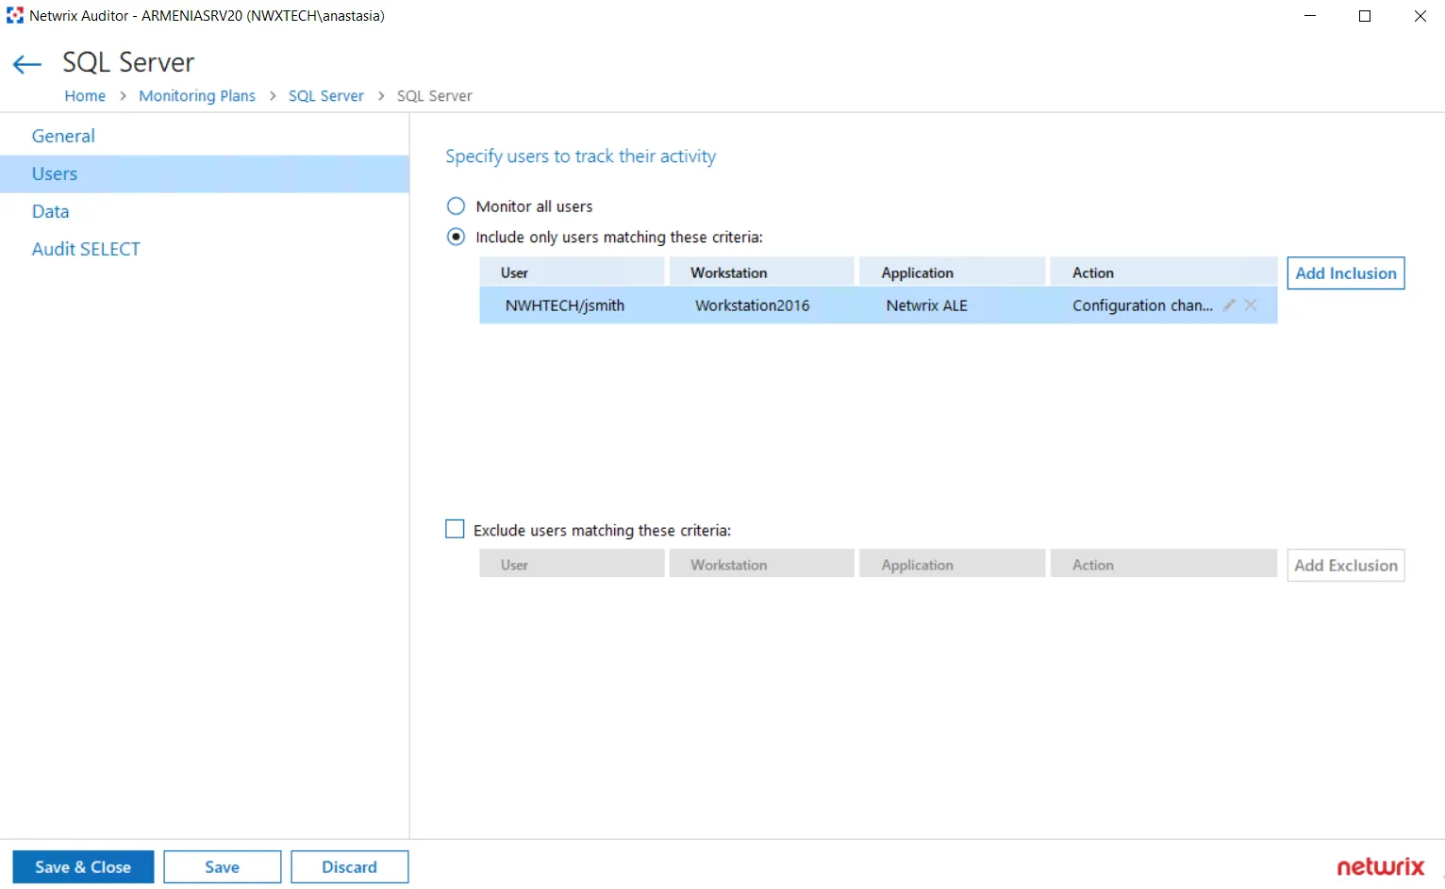Image resolution: width=1445 pixels, height=889 pixels.
Task: Click the User column header in inclusion table
Action: [x=572, y=272]
